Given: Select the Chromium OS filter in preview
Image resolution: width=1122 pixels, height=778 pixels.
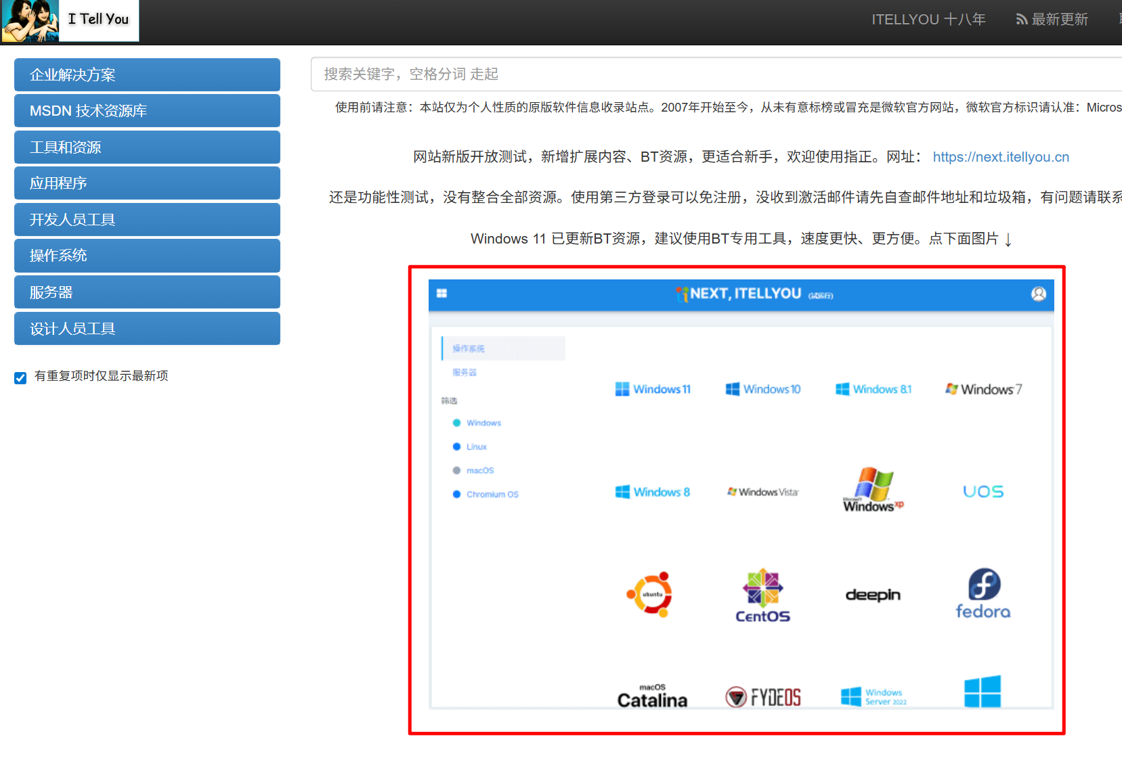Looking at the screenshot, I should (486, 495).
